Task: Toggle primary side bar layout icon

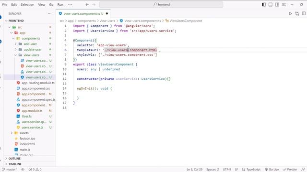Action: point(264,4)
